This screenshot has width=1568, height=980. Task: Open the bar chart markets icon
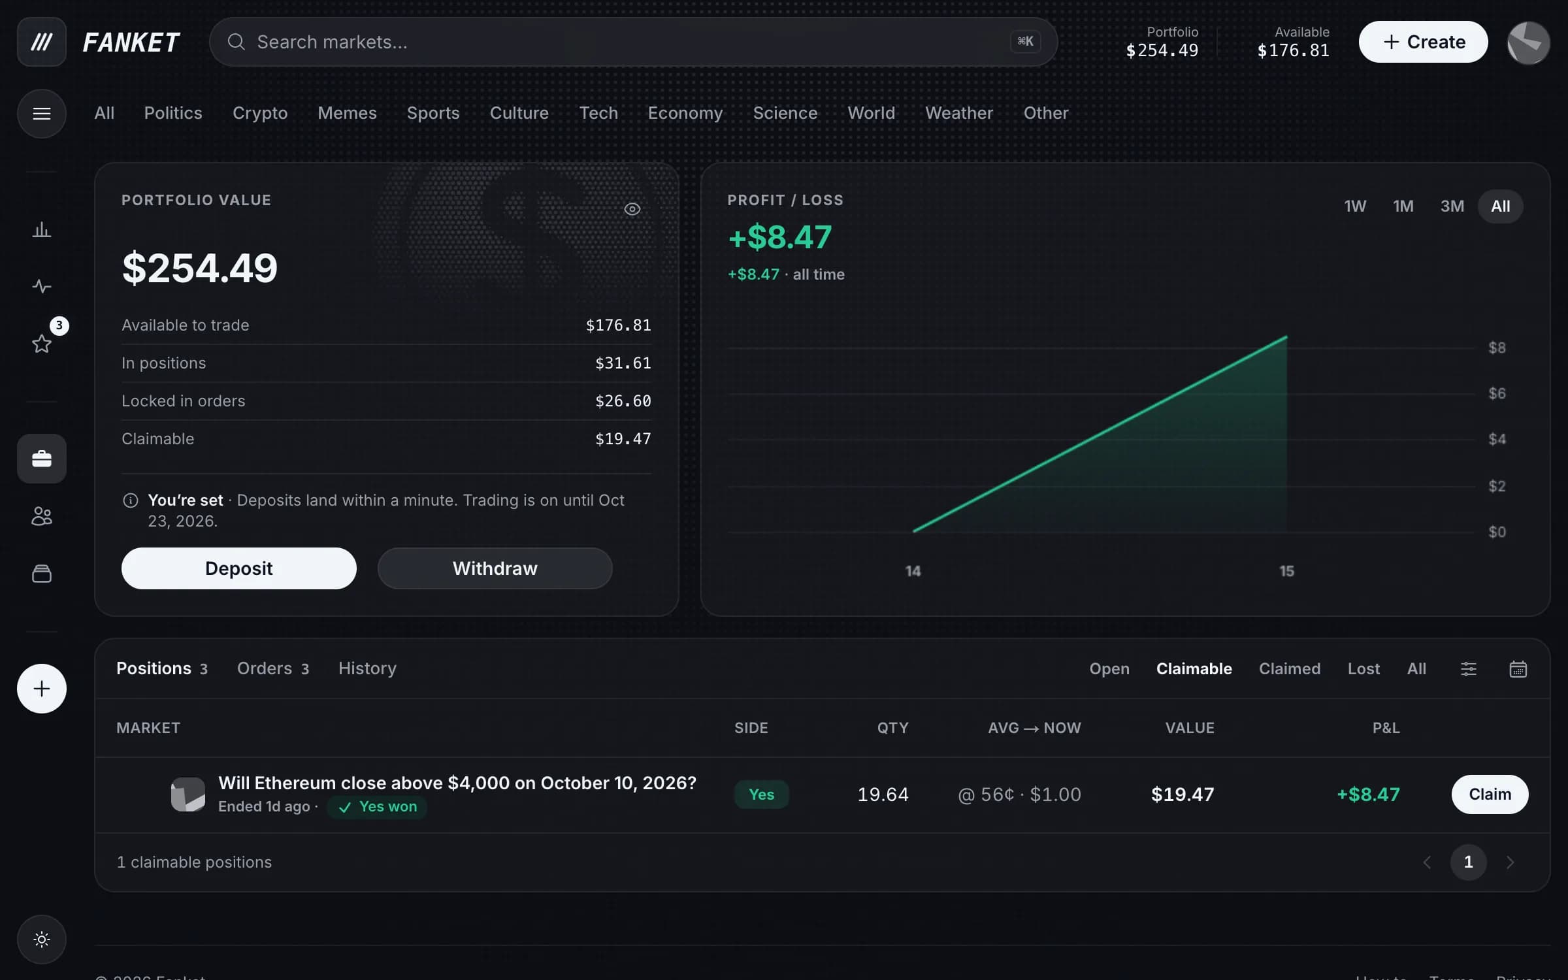41,229
